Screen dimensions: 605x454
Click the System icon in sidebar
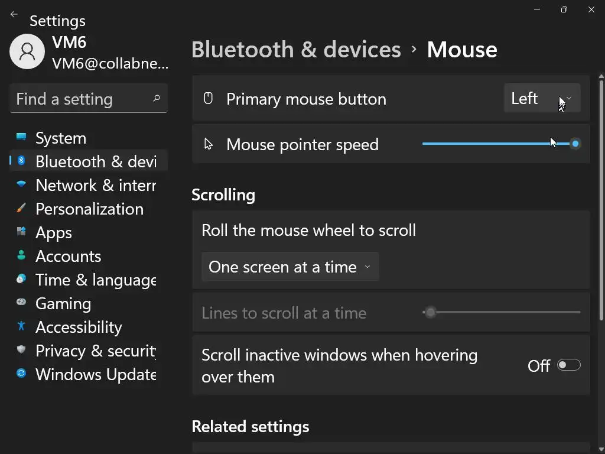pyautogui.click(x=21, y=137)
